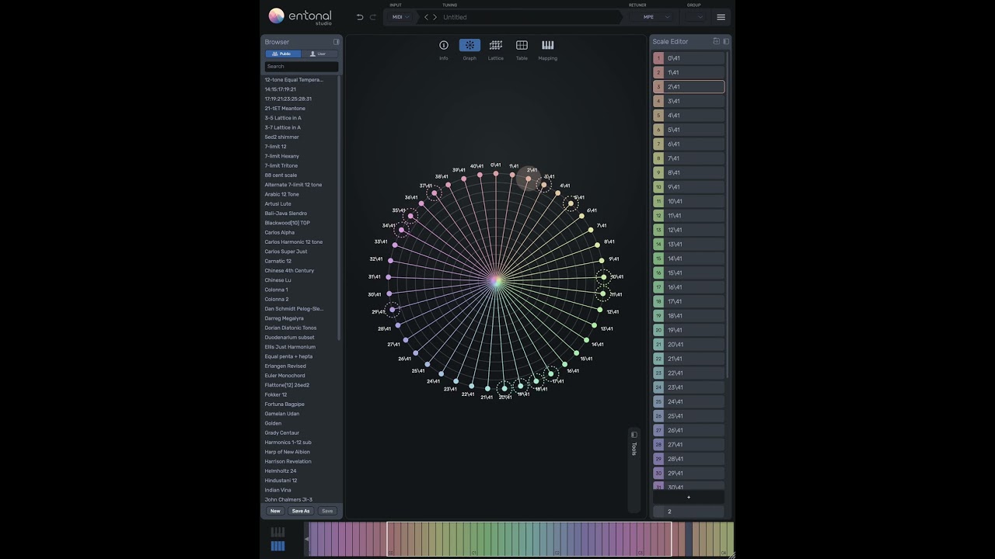995x559 pixels.
Task: Click the Scale Editor import icon
Action: tap(716, 41)
